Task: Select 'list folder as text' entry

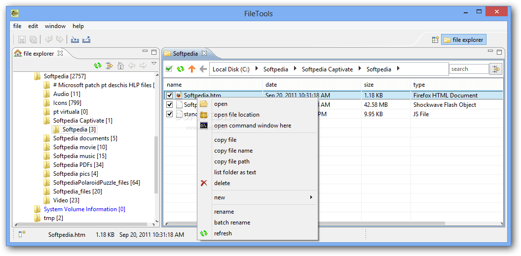Action: [x=258, y=172]
